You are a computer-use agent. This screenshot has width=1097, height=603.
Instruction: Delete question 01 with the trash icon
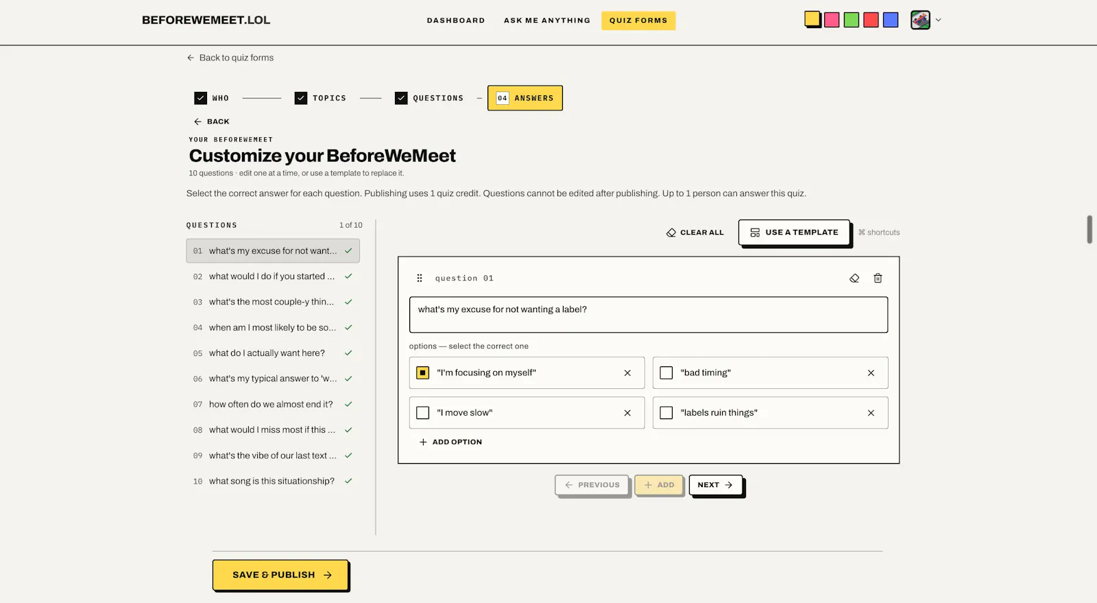coord(878,278)
